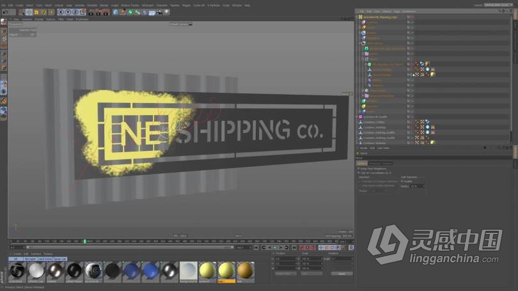Select the first blue material sphere
Image resolution: width=518 pixels, height=291 pixels.
[131, 272]
